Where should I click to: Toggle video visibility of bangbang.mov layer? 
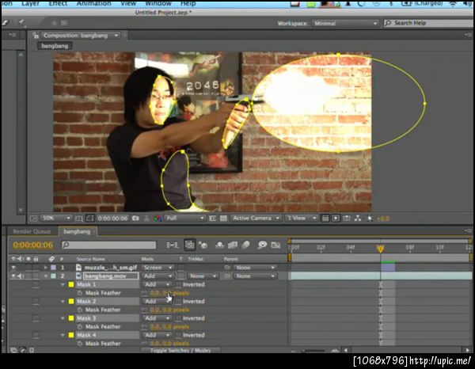(13, 276)
